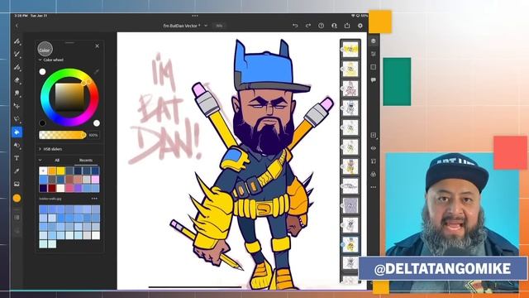Open the Comments speech bubble icon

pos(374,80)
